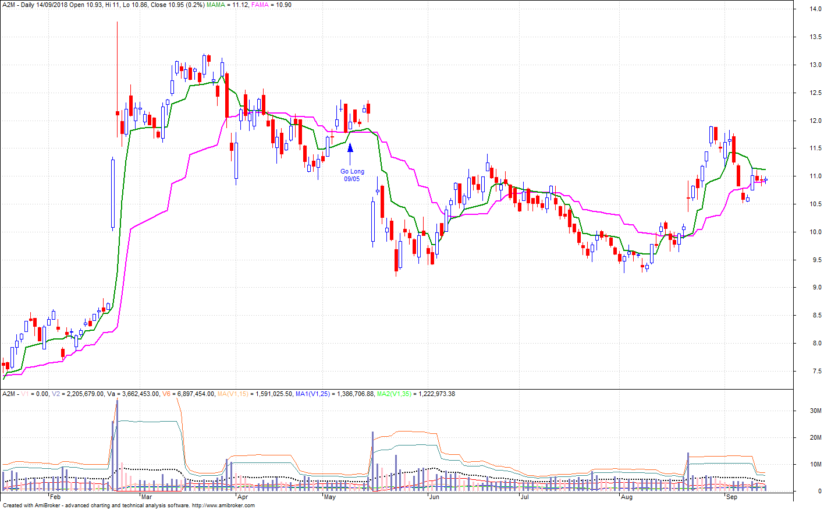Click the 'MAMA = 11.12' indicator label

[x=228, y=5]
